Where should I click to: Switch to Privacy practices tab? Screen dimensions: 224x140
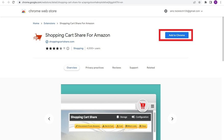[x=95, y=68]
